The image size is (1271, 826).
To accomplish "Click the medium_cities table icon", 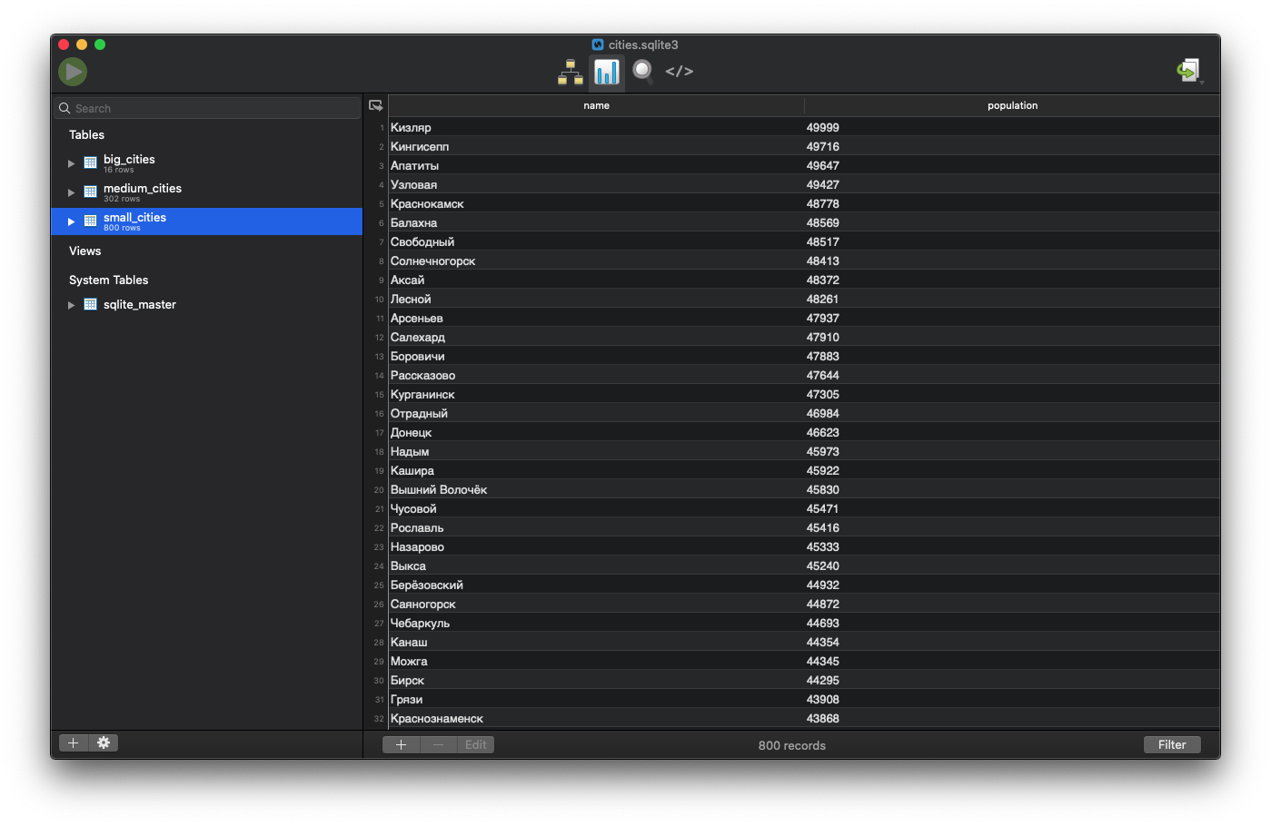I will point(91,192).
